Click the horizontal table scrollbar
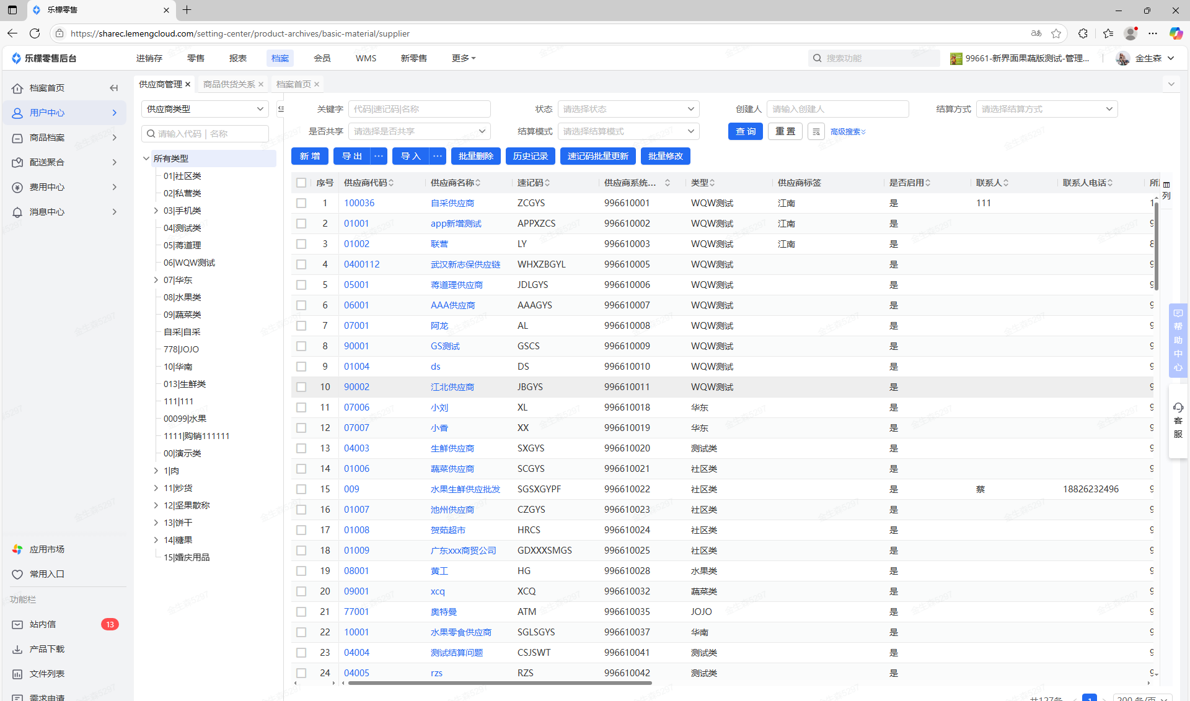Image resolution: width=1190 pixels, height=701 pixels. [x=500, y=683]
